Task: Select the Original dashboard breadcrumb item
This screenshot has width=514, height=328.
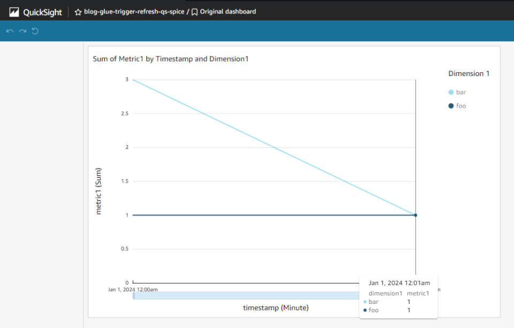Action: click(x=227, y=11)
